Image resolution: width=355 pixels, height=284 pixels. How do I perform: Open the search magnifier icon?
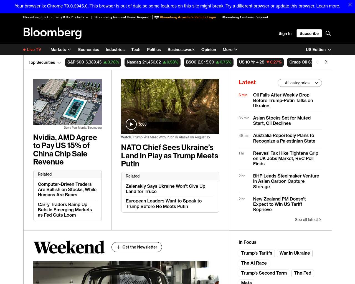point(328,33)
